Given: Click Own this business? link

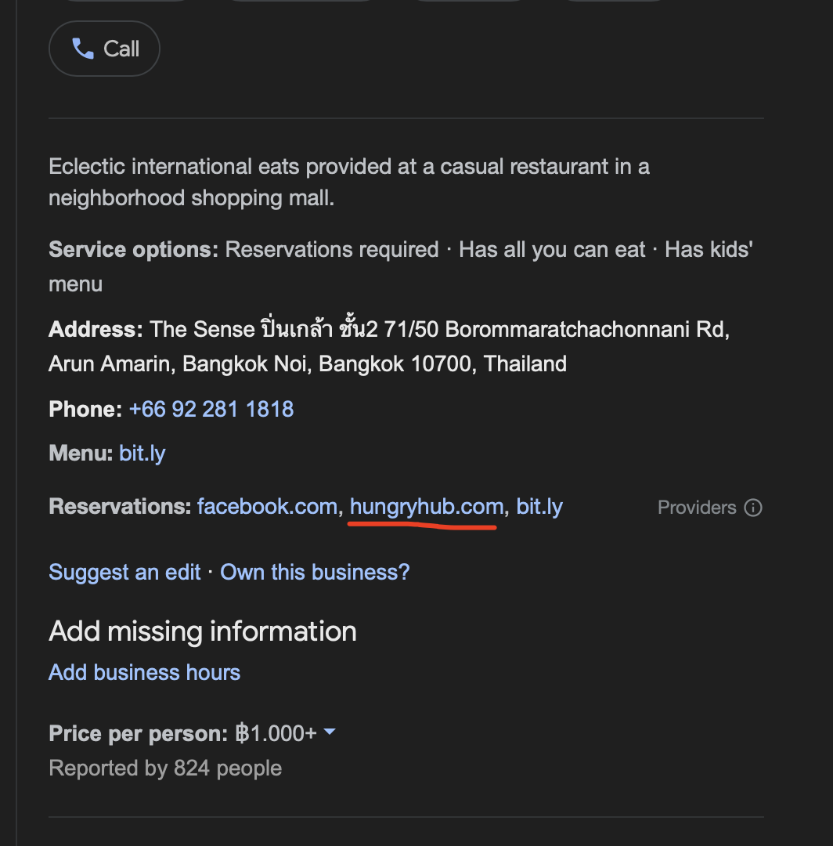Looking at the screenshot, I should (x=315, y=572).
